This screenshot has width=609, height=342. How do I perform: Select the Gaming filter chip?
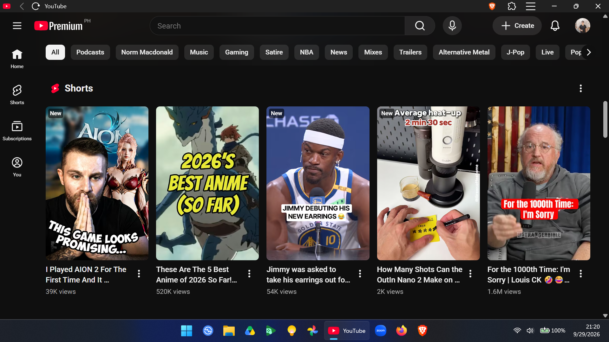[237, 52]
